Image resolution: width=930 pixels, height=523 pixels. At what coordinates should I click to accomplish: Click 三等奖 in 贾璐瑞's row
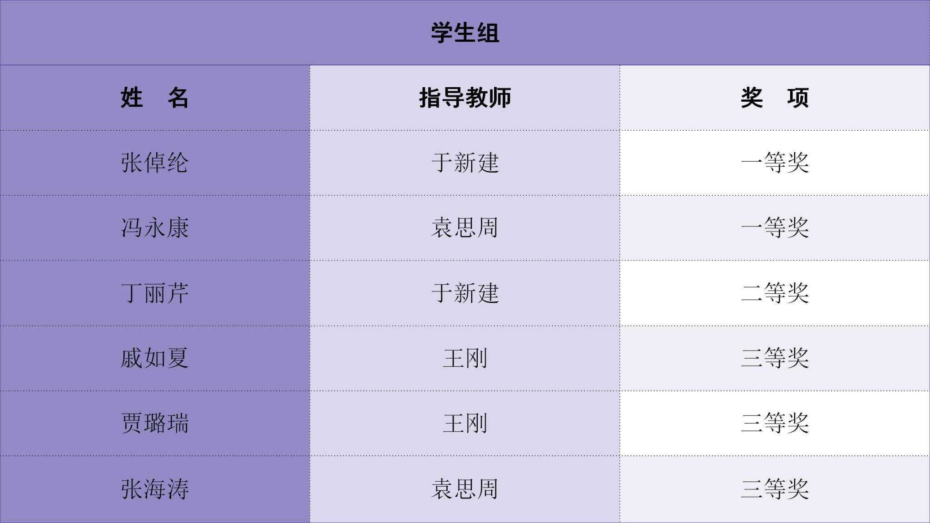click(x=775, y=423)
